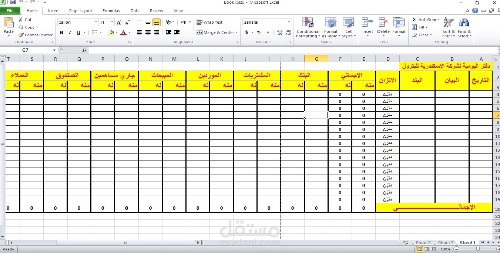Open the font size dropdown
Screen dimensions: 500x253
coord(112,23)
